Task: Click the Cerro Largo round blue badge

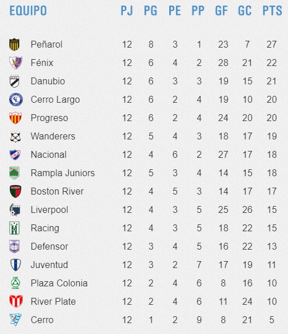Action: coord(16,99)
